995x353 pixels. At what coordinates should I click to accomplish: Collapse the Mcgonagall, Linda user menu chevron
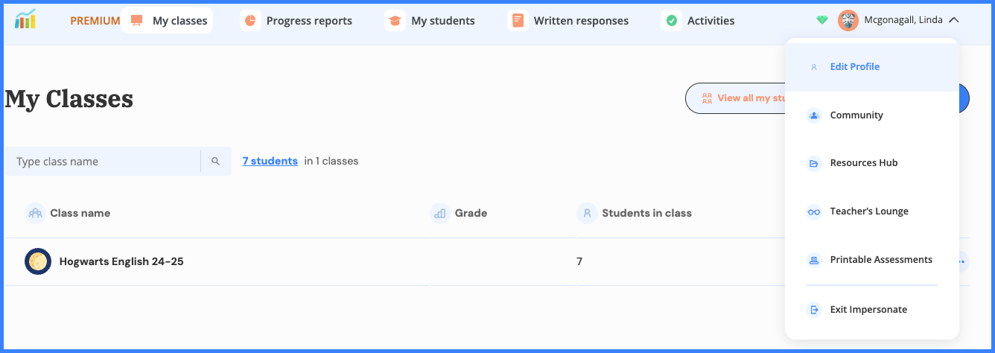[954, 21]
